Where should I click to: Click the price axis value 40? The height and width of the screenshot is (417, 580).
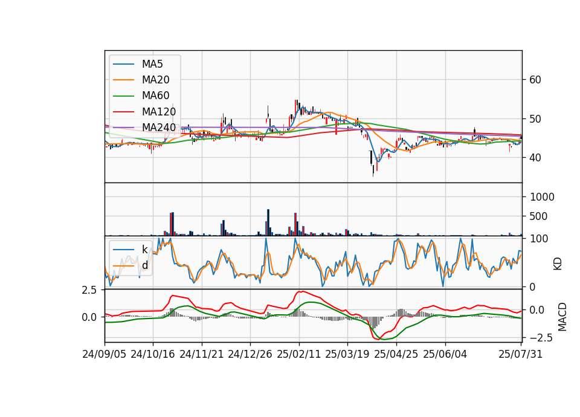[x=535, y=158]
